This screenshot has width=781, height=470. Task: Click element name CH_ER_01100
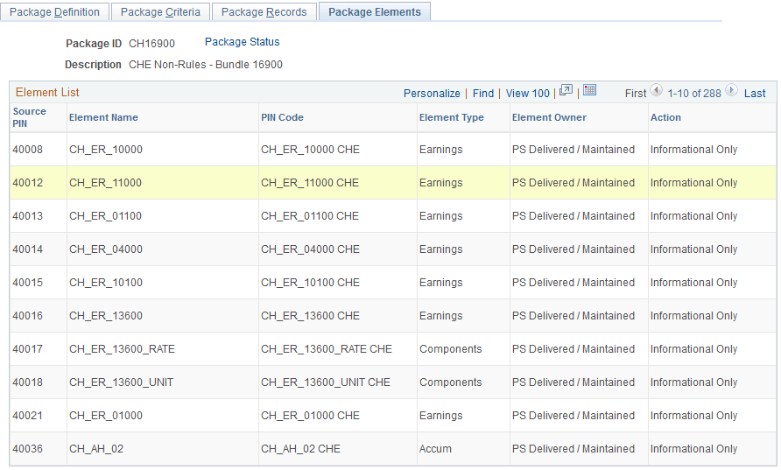pos(106,216)
